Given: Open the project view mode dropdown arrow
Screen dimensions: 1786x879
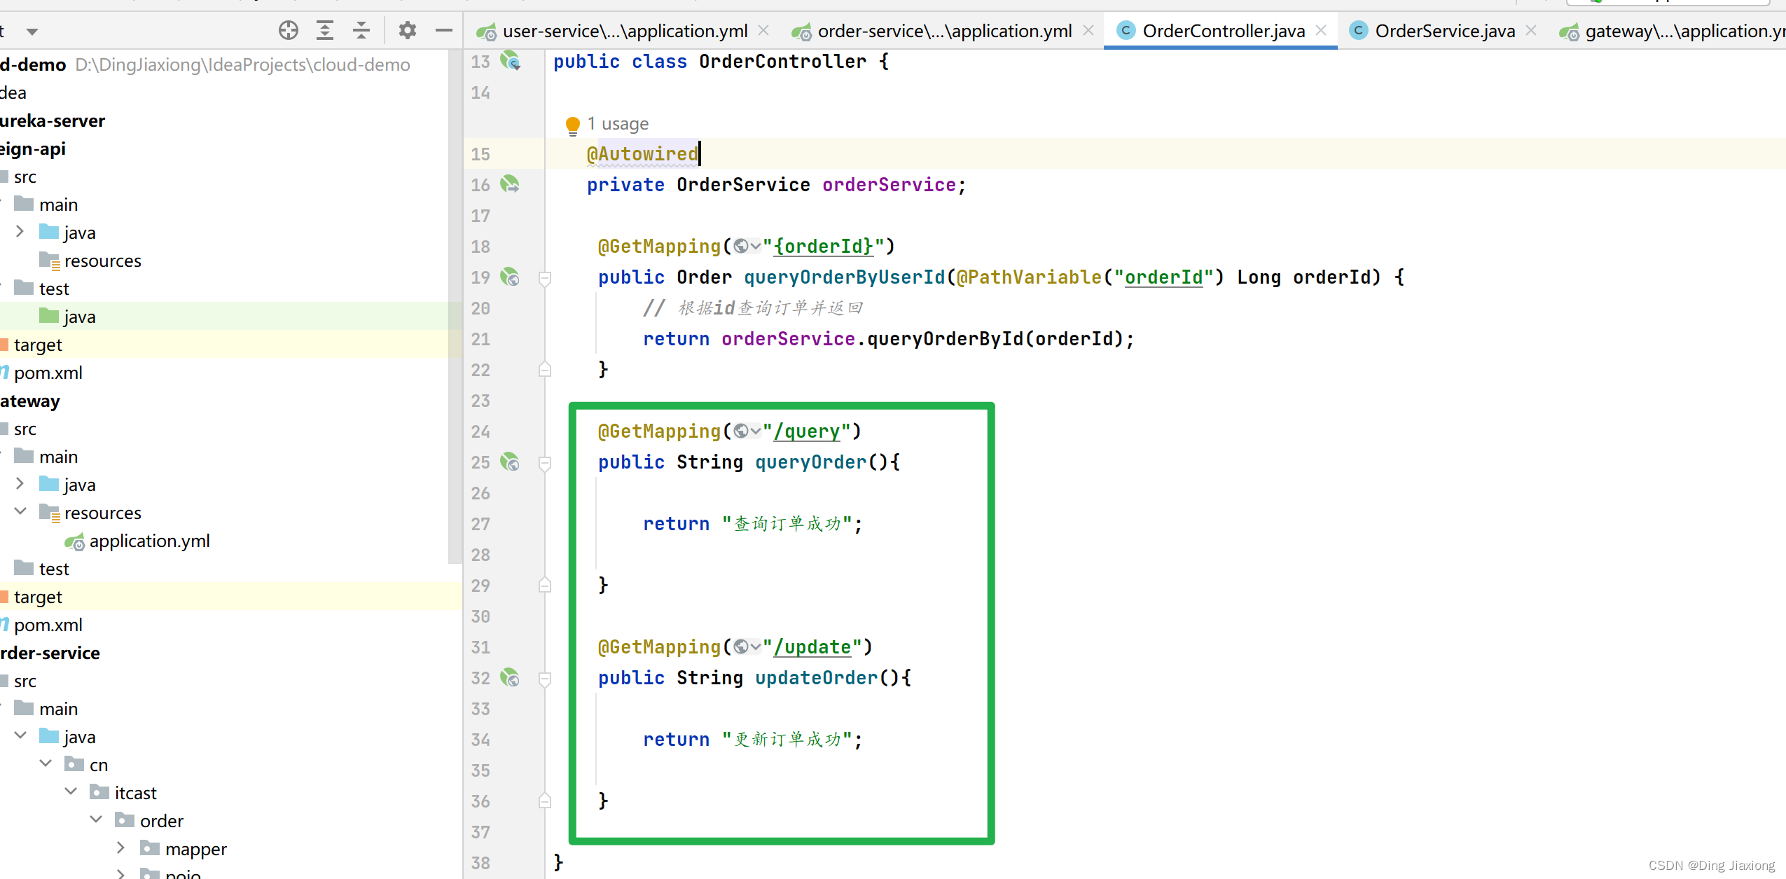Looking at the screenshot, I should point(32,32).
